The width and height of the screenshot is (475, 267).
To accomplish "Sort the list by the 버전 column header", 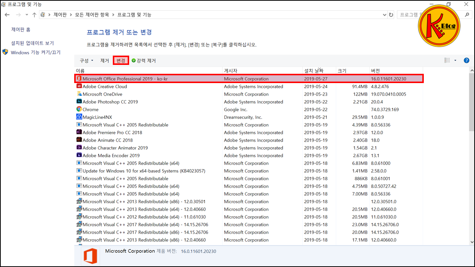I will click(396, 71).
